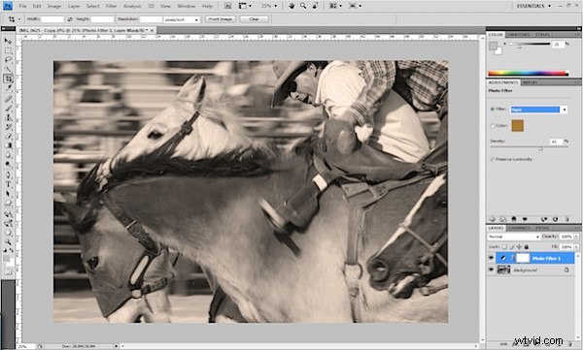Select the Zoom tool in toolbox
The image size is (583, 350).
click(x=8, y=242)
